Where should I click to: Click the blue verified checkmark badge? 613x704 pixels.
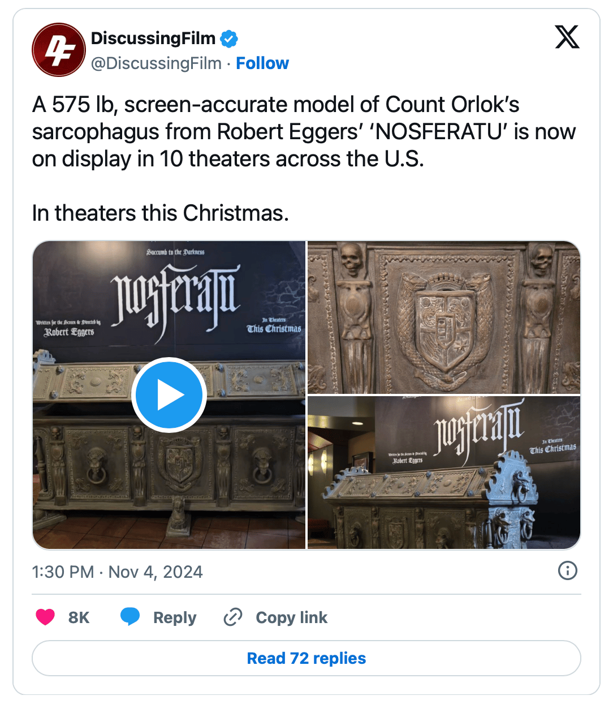click(x=229, y=38)
